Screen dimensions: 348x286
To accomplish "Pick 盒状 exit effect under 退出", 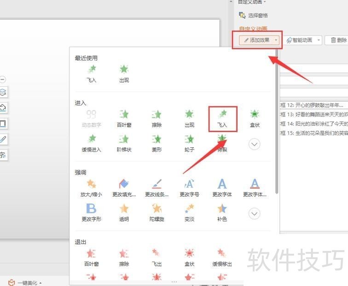I will tap(189, 257).
